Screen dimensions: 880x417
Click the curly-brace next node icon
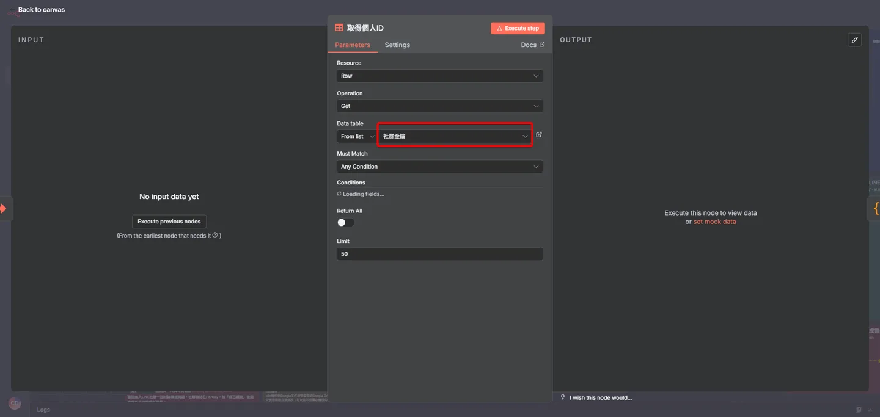[x=876, y=208]
